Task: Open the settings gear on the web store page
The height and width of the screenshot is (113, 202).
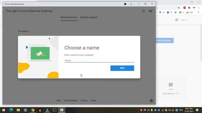Action: (177, 20)
